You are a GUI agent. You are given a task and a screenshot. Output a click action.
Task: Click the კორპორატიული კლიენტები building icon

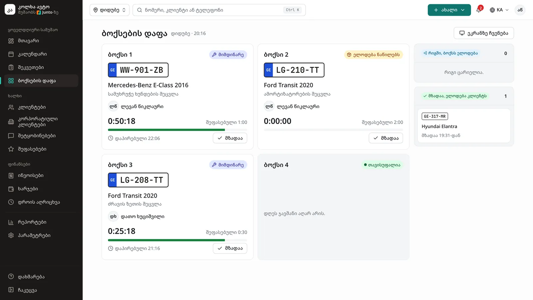point(11,122)
